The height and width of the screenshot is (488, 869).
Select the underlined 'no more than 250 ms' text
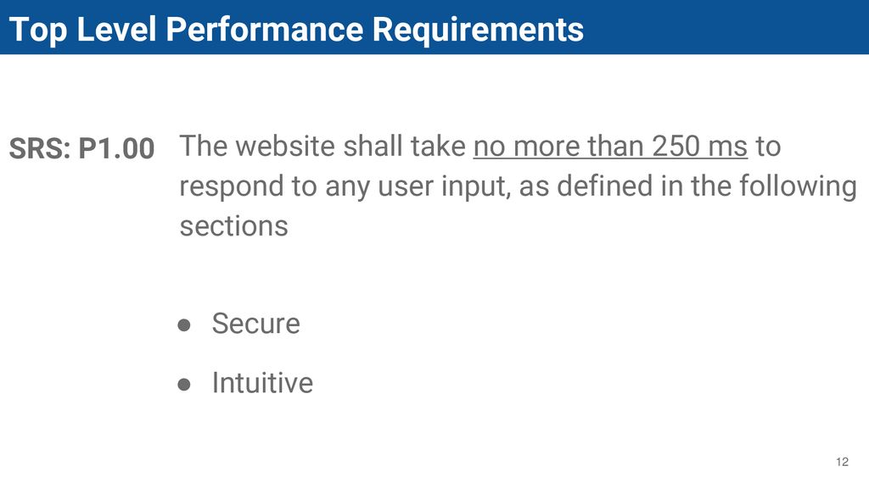(610, 147)
